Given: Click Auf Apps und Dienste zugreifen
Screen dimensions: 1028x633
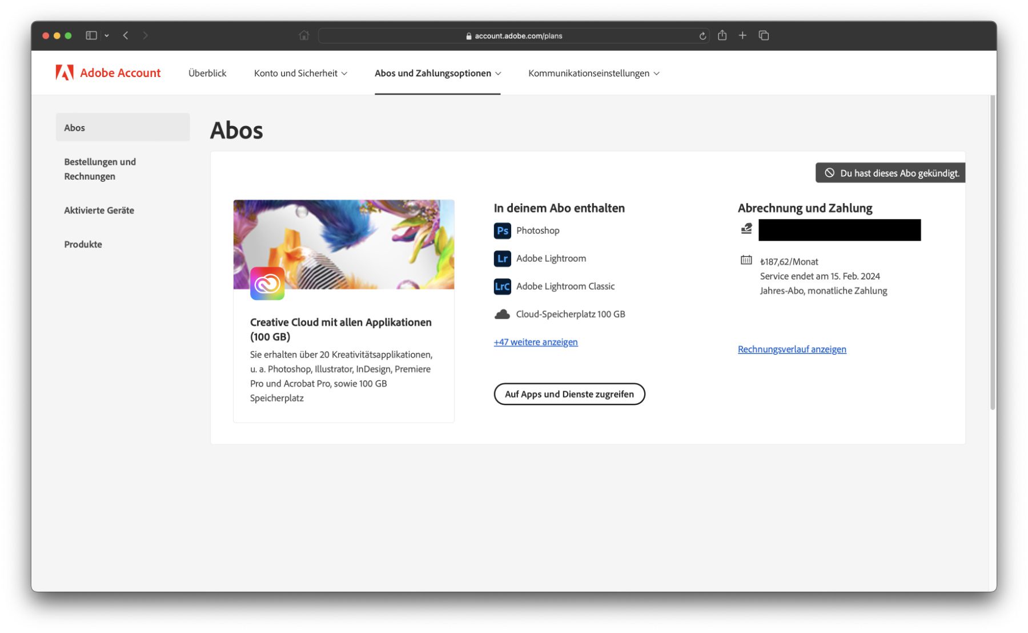Looking at the screenshot, I should [x=569, y=394].
